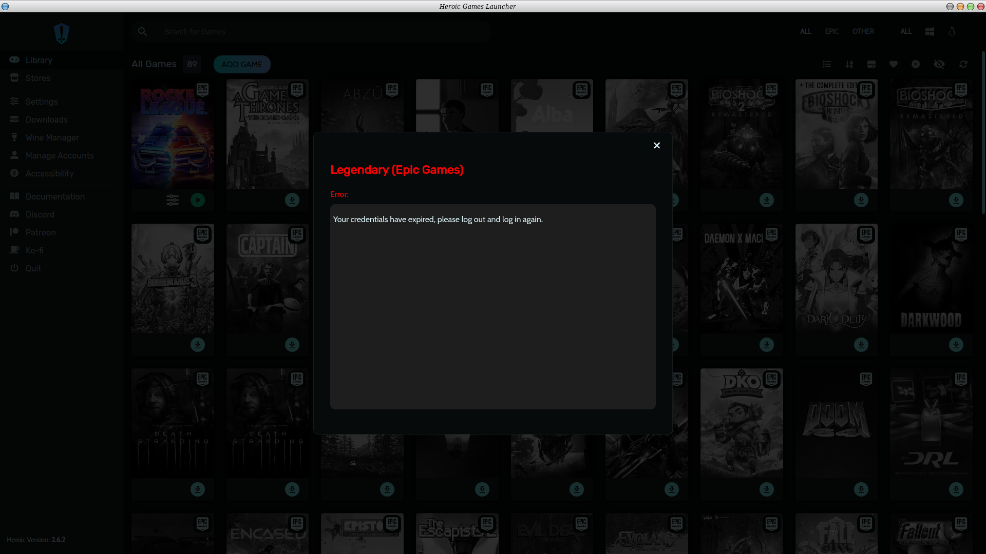Download A Game of Thrones board game
Screen dimensions: 986x554
click(292, 200)
